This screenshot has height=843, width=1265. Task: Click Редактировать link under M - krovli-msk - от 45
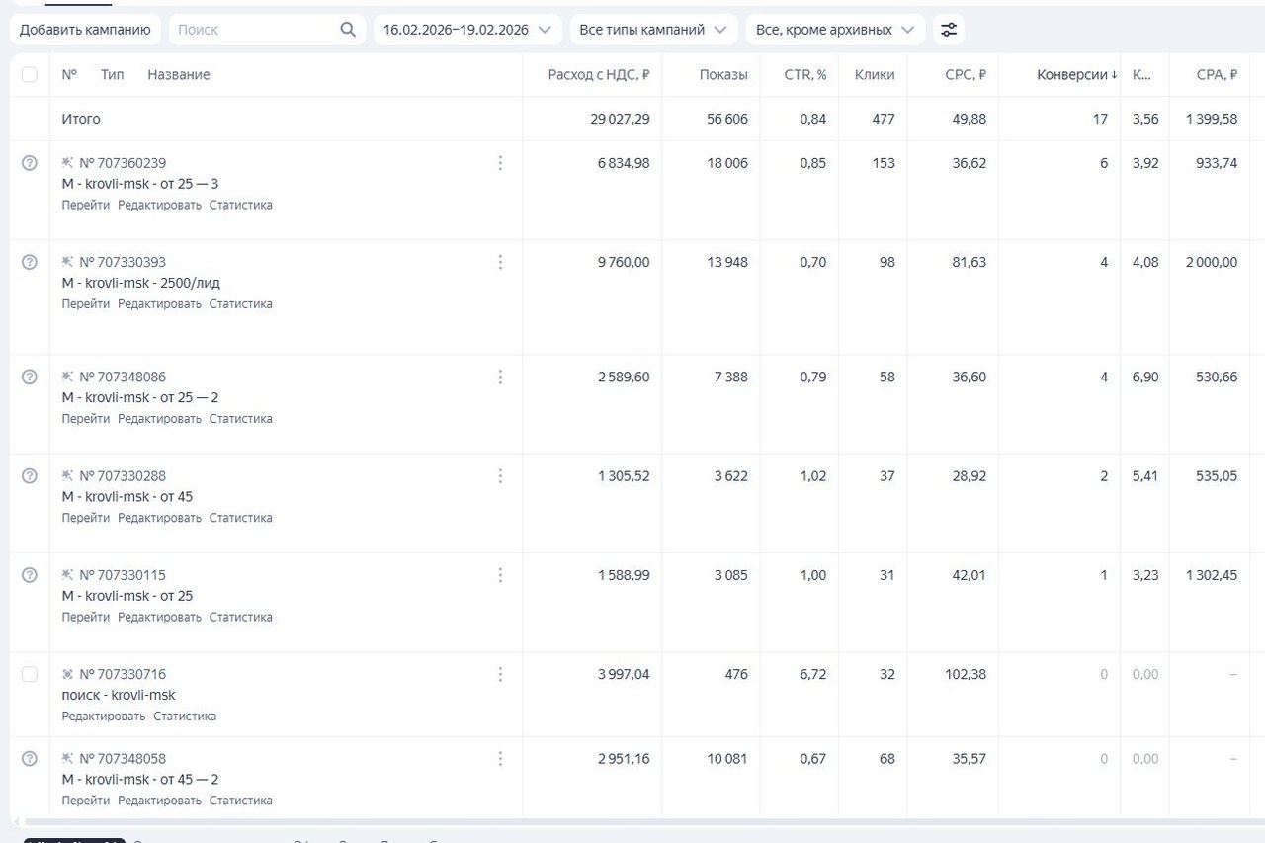(159, 518)
